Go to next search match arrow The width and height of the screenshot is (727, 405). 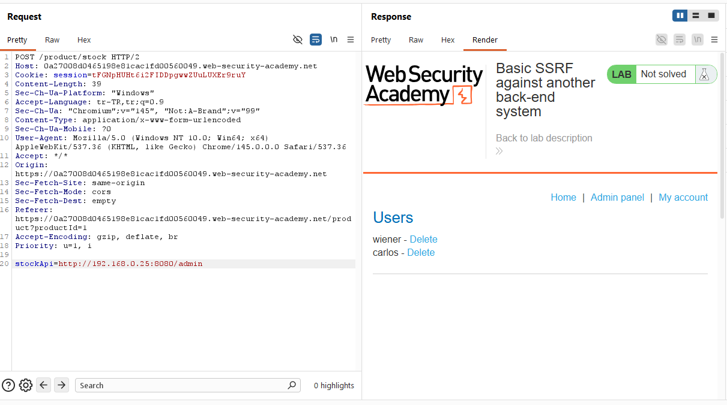61,385
